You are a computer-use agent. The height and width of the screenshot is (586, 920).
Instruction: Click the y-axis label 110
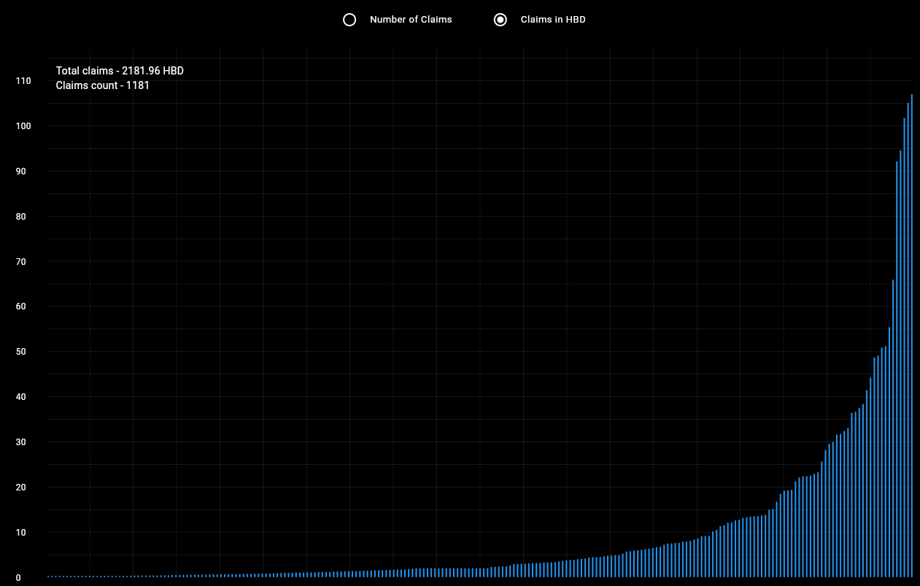coord(23,81)
